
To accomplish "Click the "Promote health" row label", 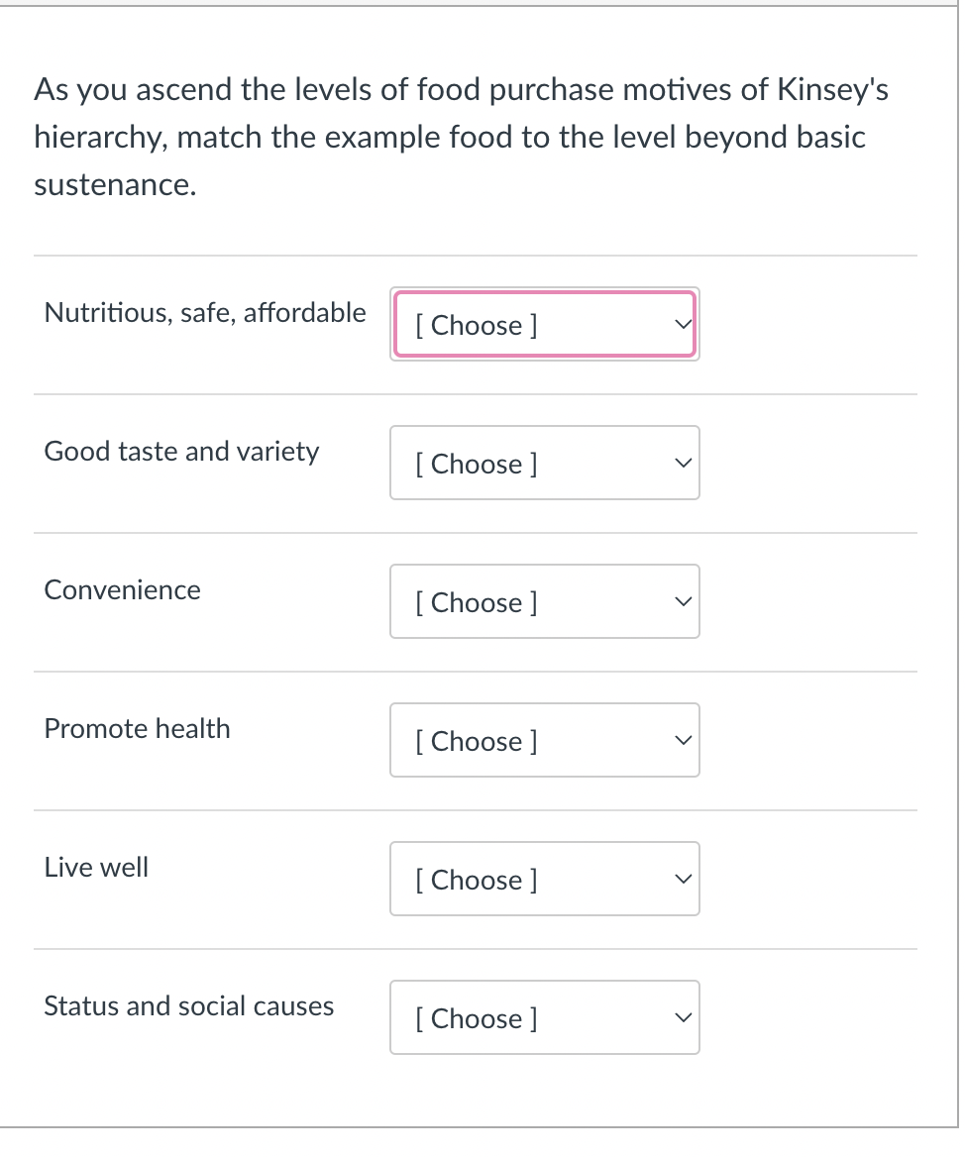I will [x=137, y=729].
